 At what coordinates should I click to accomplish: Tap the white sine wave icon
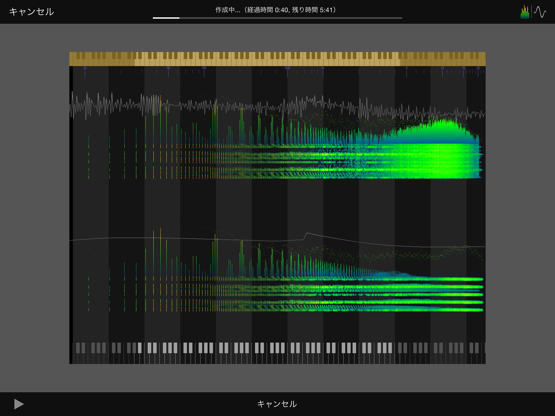pyautogui.click(x=540, y=12)
